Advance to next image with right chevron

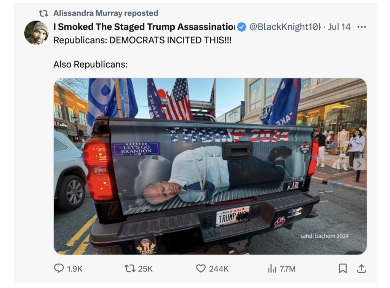click(359, 164)
